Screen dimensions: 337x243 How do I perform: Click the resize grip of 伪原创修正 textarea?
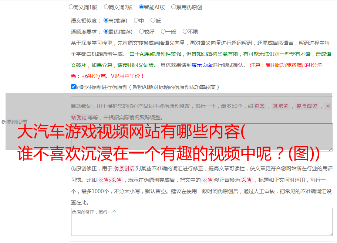331,234
